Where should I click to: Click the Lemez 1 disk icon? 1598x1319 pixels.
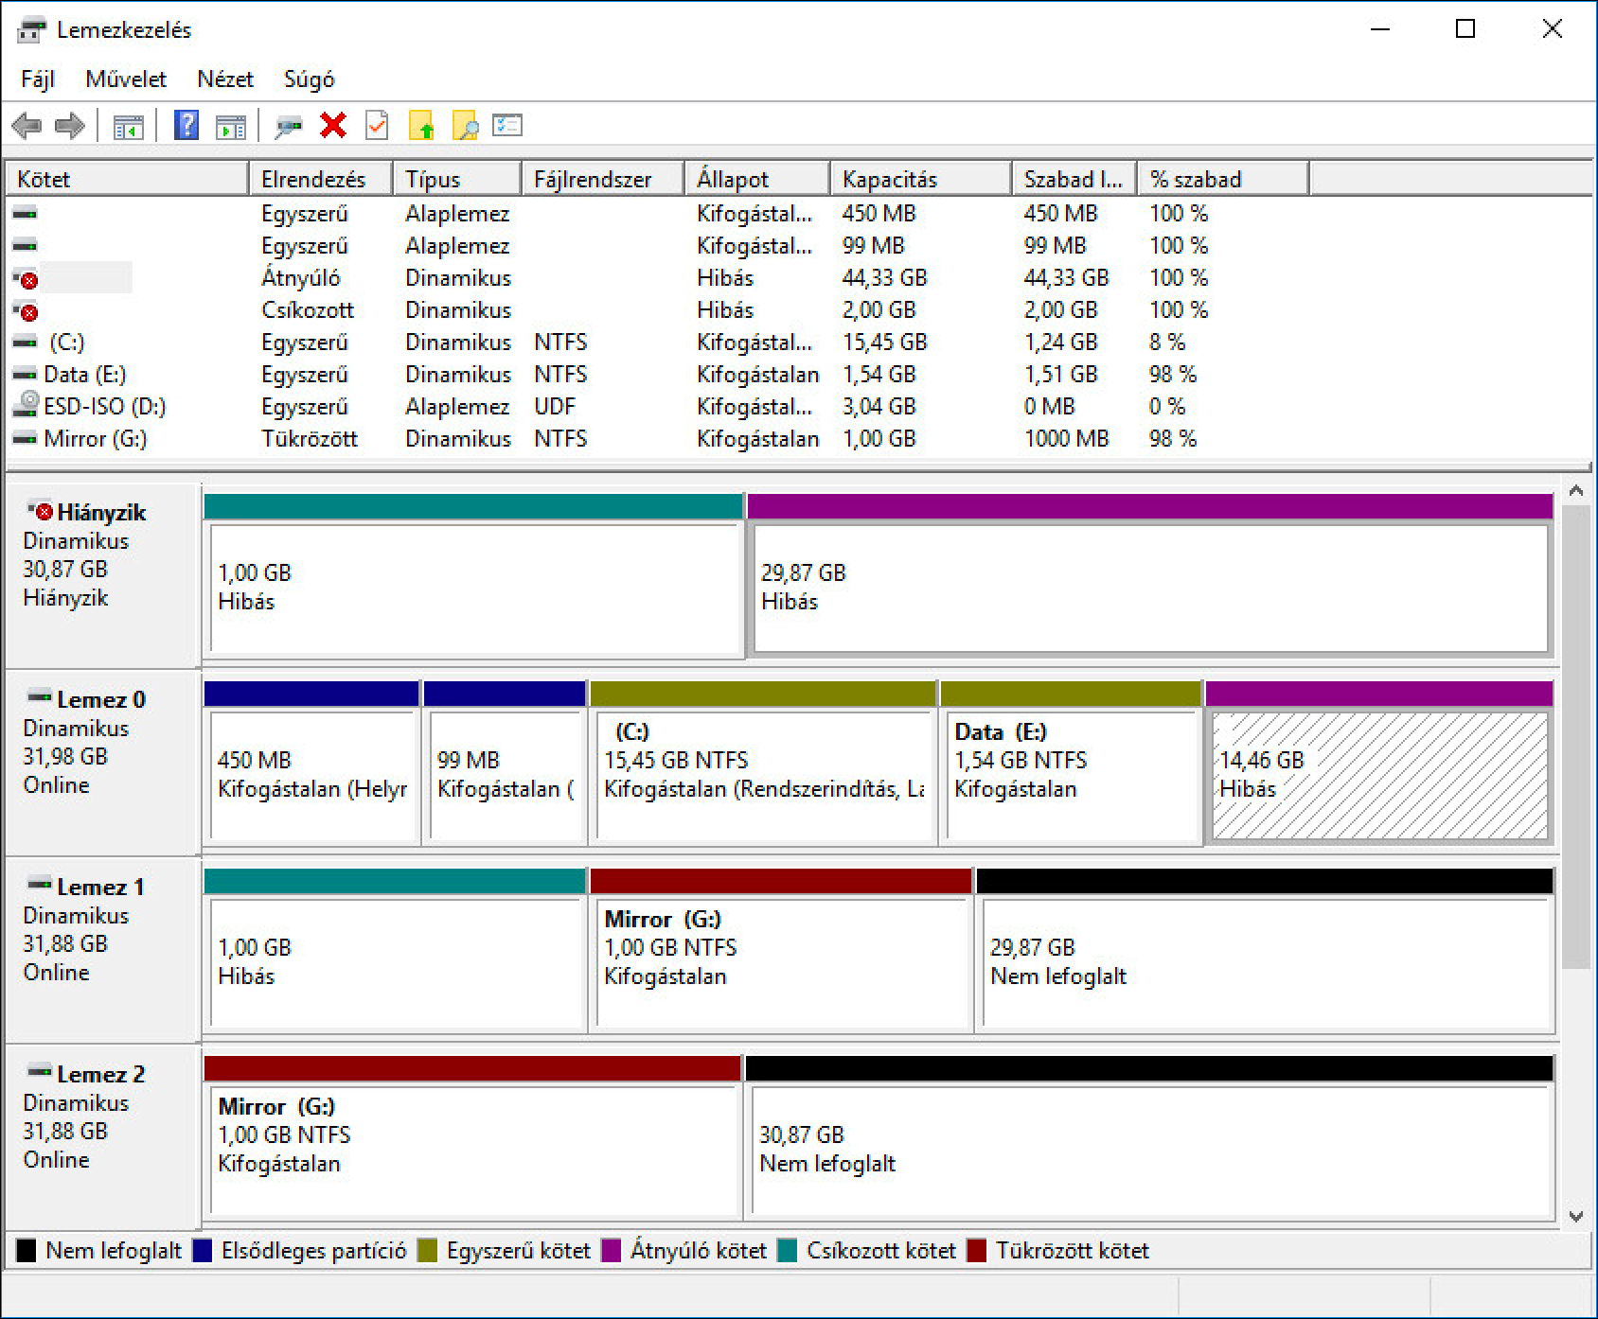(40, 885)
